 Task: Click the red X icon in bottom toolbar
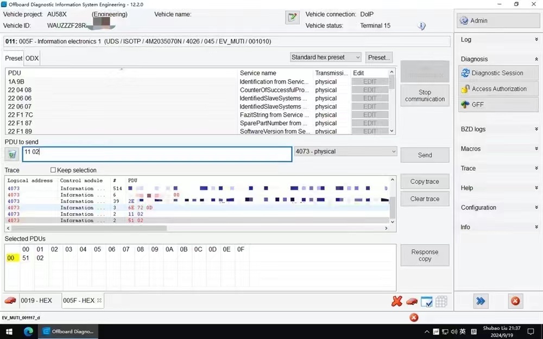click(397, 301)
